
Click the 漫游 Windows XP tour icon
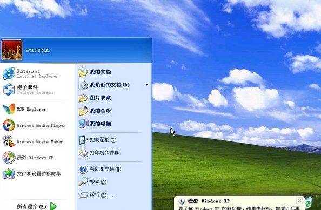(x=9, y=158)
